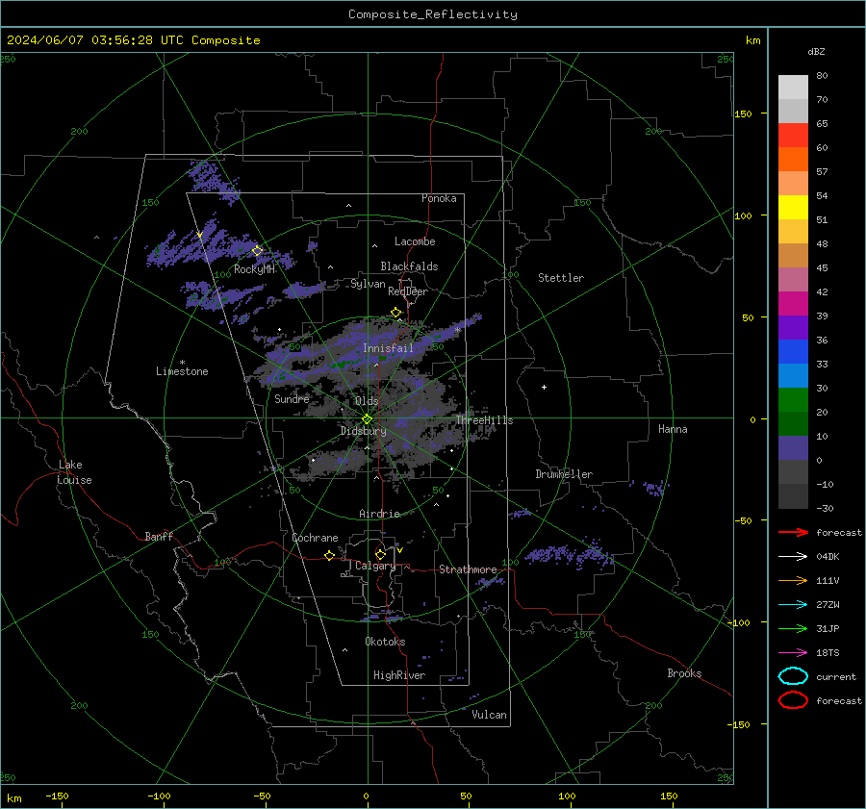Click the Banff label
This screenshot has width=866, height=809.
click(x=159, y=537)
